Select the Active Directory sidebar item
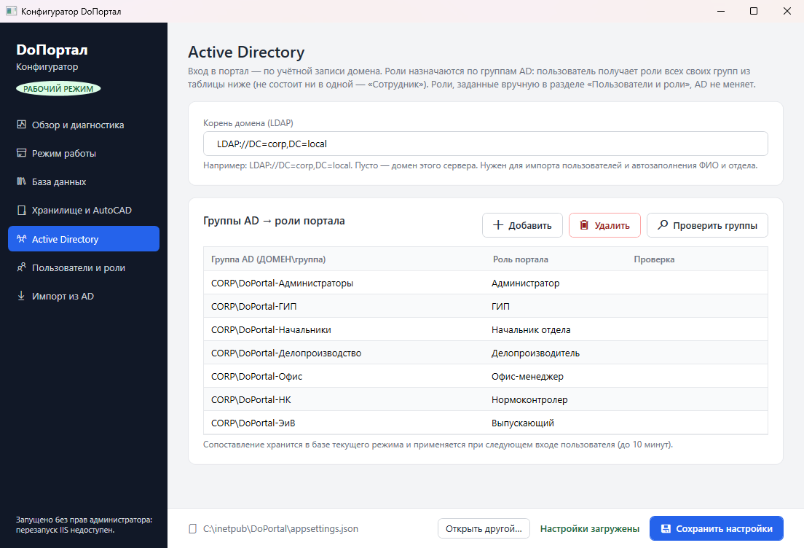This screenshot has width=804, height=548. 84,238
